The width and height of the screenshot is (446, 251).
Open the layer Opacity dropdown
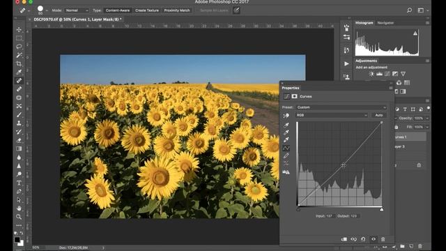(x=427, y=118)
